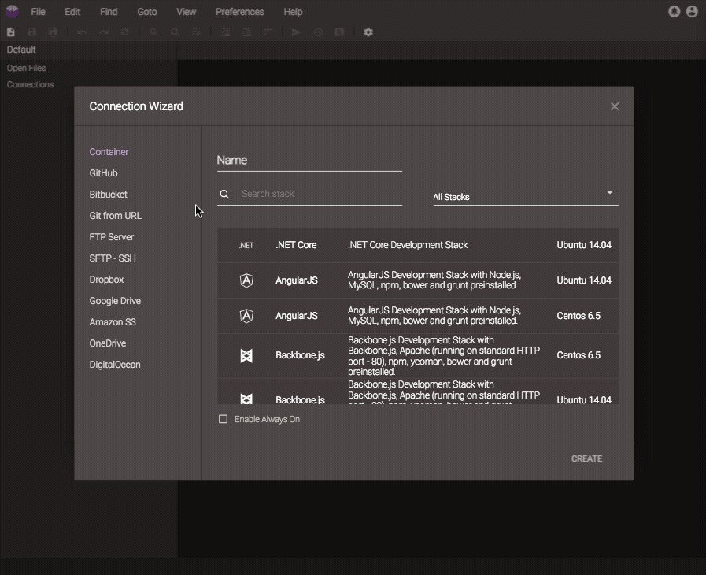Select the OneDrive connection type
This screenshot has width=706, height=575.
[108, 343]
